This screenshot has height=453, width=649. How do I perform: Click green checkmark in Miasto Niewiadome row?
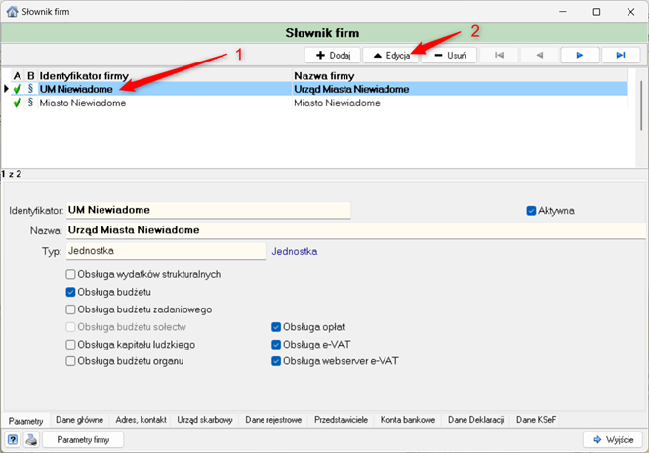tap(18, 103)
